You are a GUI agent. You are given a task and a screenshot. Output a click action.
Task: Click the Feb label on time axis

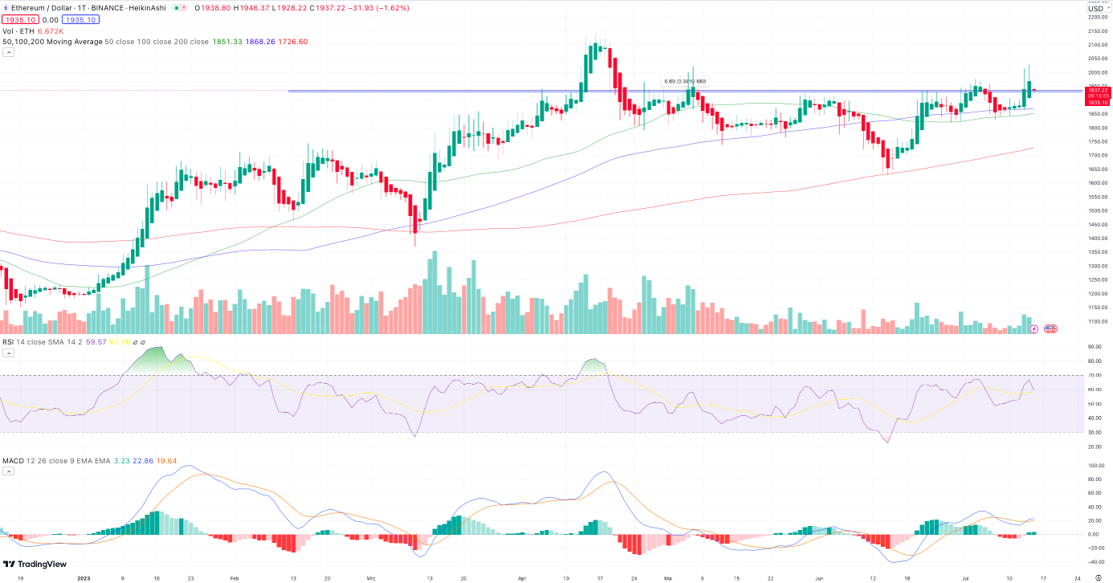[234, 577]
